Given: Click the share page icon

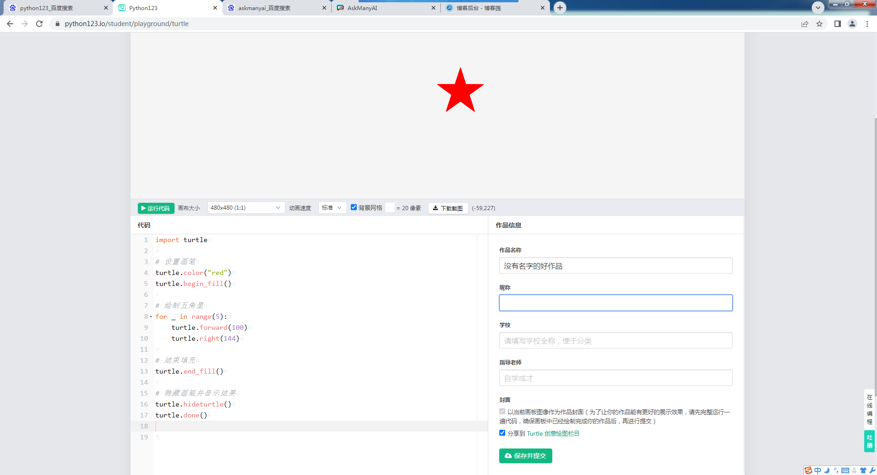Looking at the screenshot, I should pyautogui.click(x=805, y=24).
